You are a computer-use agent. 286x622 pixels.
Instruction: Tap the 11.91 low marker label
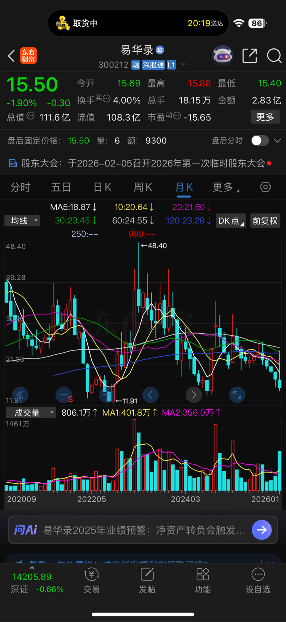[127, 401]
